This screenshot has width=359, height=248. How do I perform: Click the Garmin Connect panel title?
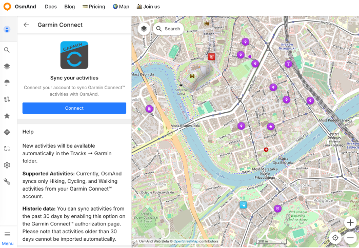[60, 25]
